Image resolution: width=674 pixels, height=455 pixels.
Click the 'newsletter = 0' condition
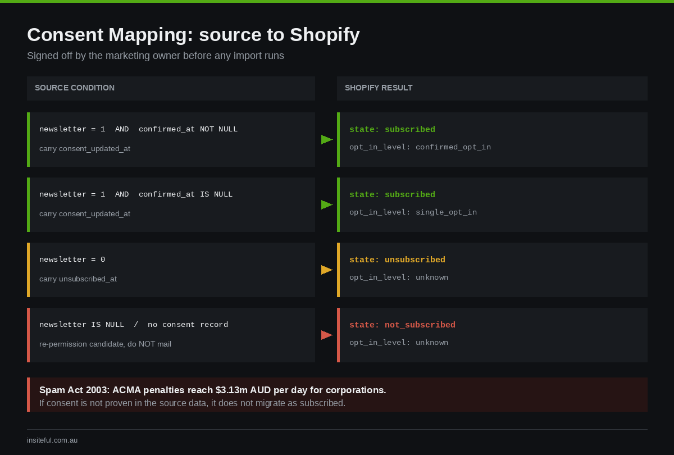pos(72,260)
